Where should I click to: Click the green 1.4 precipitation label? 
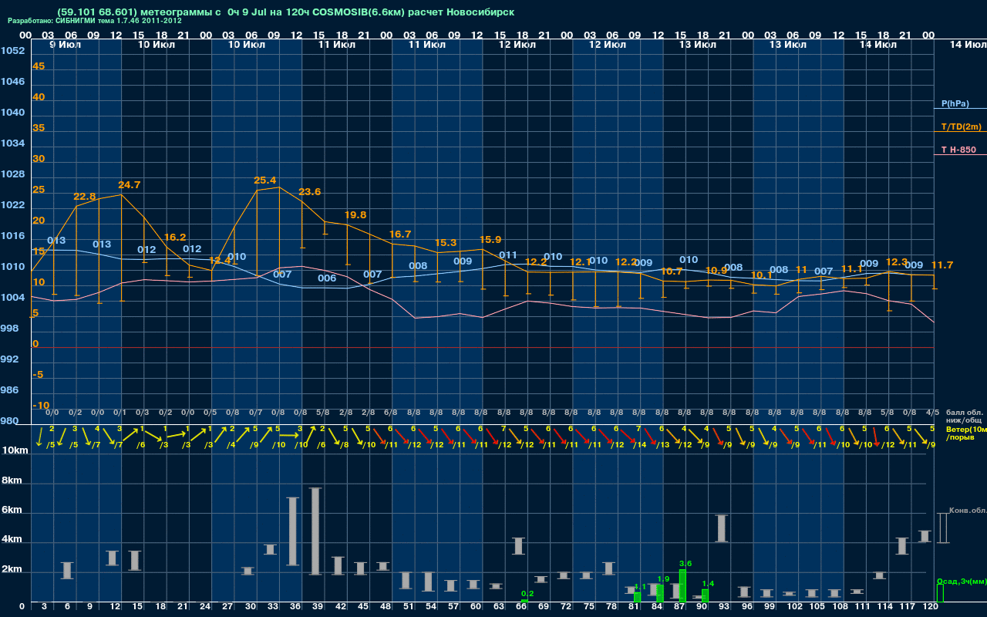click(708, 584)
